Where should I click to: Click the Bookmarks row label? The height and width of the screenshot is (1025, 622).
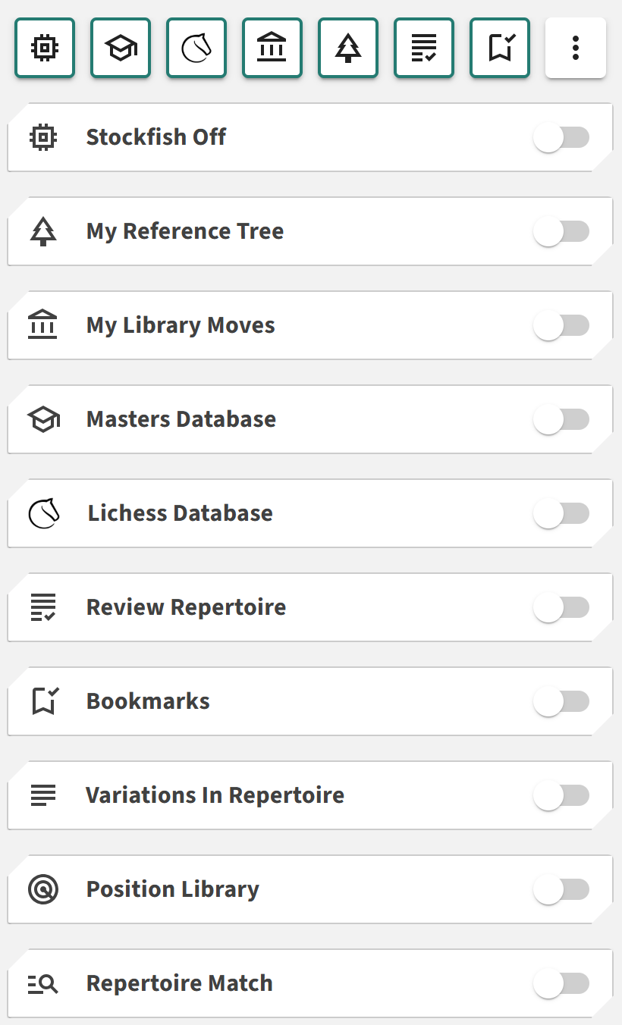148,701
